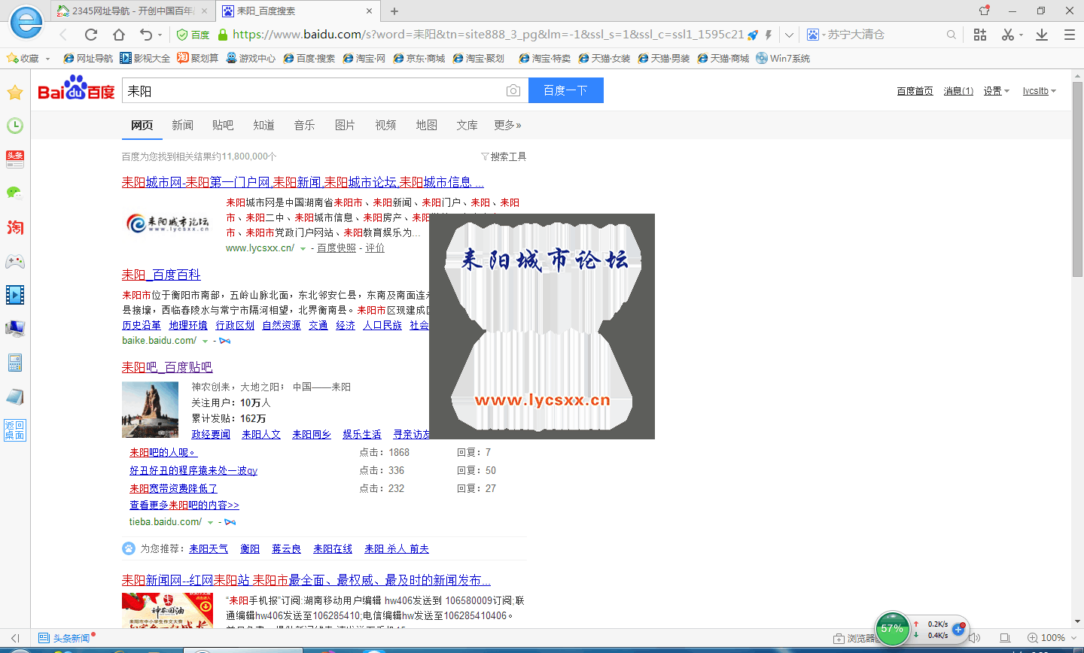Screen dimensions: 1084x653
Task: Click the browser reload icon
Action: (x=91, y=35)
